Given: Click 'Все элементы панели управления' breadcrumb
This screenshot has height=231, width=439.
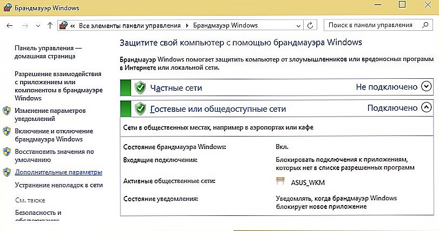Looking at the screenshot, I should pos(129,26).
